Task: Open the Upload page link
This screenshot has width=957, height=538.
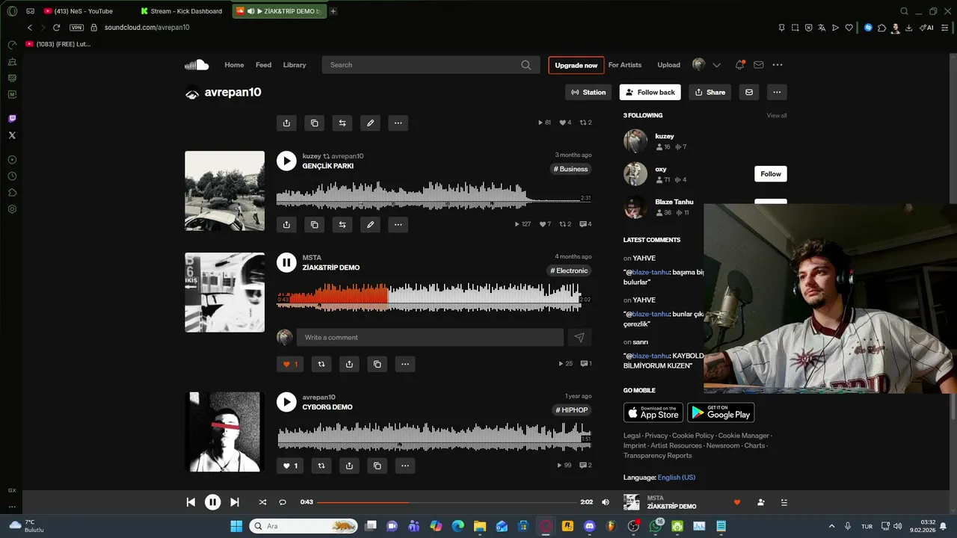Action: 668,65
